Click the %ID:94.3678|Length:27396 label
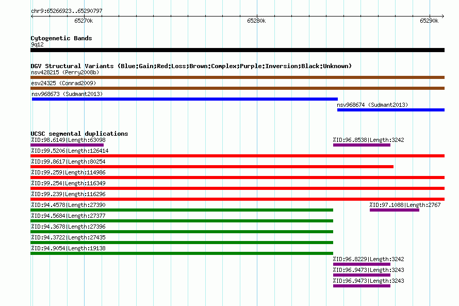 68,227
